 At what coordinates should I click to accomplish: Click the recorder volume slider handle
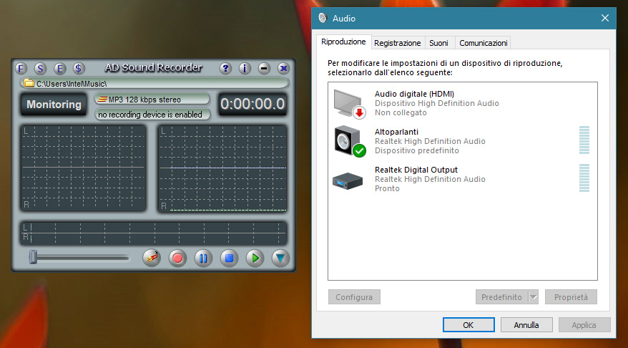click(x=33, y=257)
